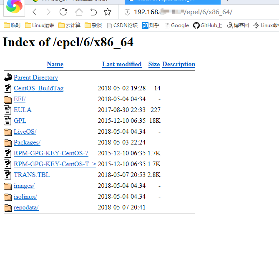Open the CSDN论坛 bookmark
Image resolution: width=279 pixels, height=259 pixels.
pyautogui.click(x=123, y=25)
